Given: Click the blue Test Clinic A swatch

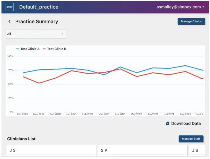Looking at the screenshot, I should 17,49.
